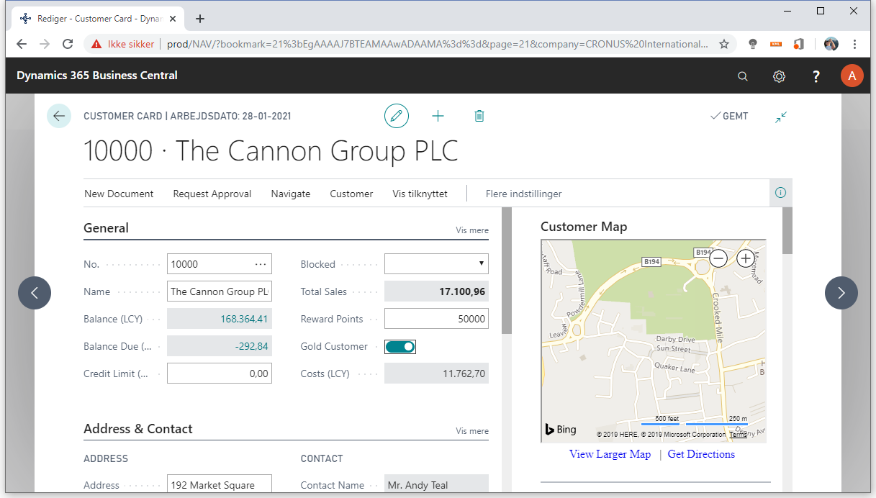Click the View Larger Map link
Viewport: 876px width, 498px height.
[610, 454]
